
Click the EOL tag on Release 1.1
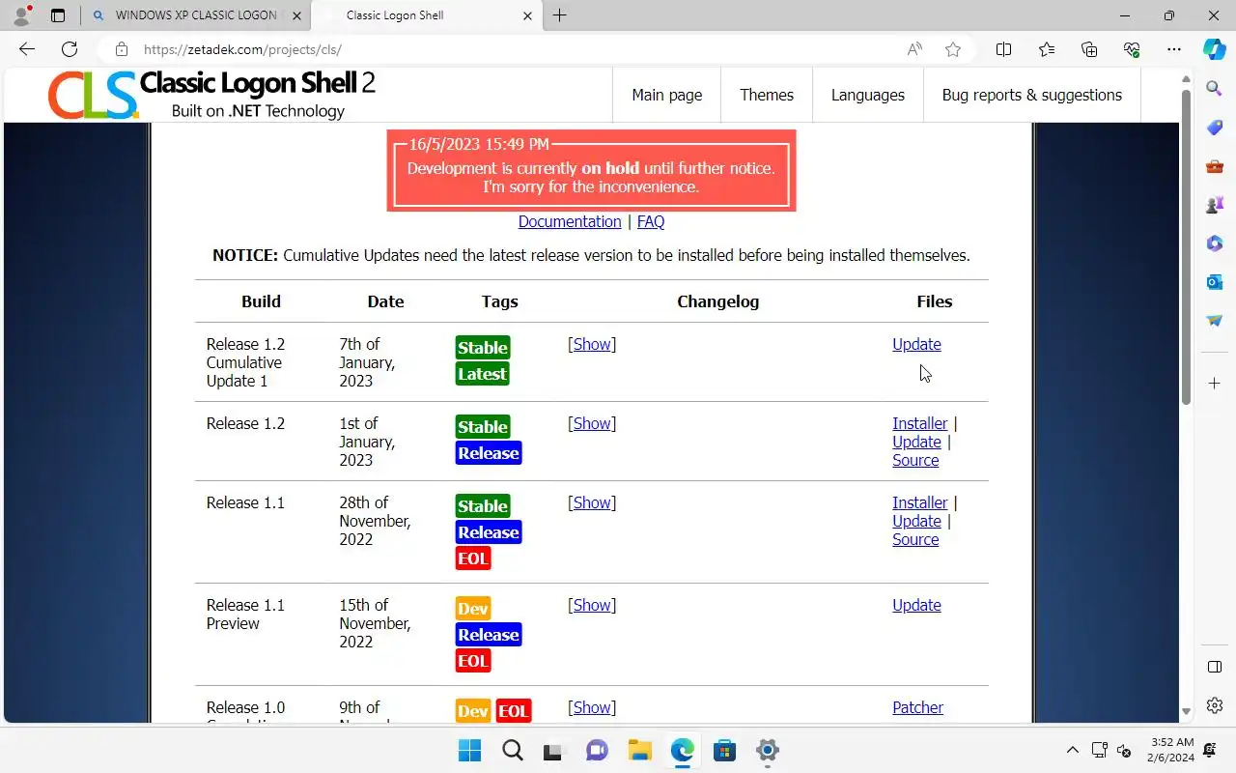click(473, 558)
